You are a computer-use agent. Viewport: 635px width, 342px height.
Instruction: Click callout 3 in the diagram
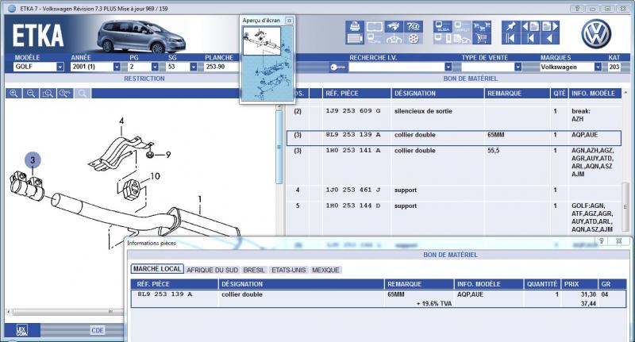(33, 159)
